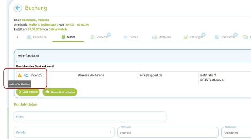Click the Gast suchen button
The image size is (251, 139).
coord(28,92)
